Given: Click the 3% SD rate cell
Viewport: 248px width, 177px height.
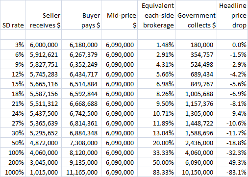Looking at the screenshot, I should [13, 45].
